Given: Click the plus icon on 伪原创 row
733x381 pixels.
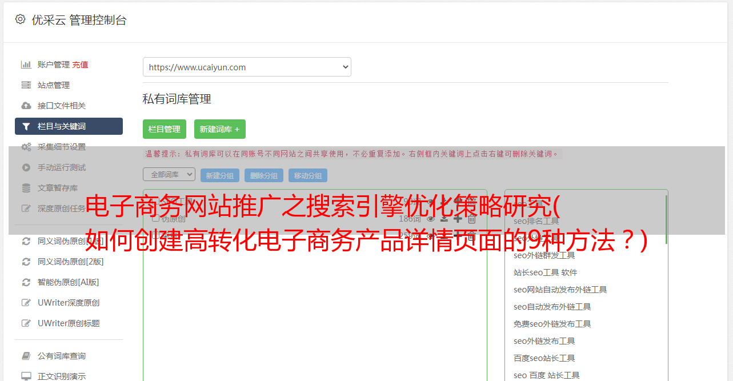Looking at the screenshot, I should (458, 219).
